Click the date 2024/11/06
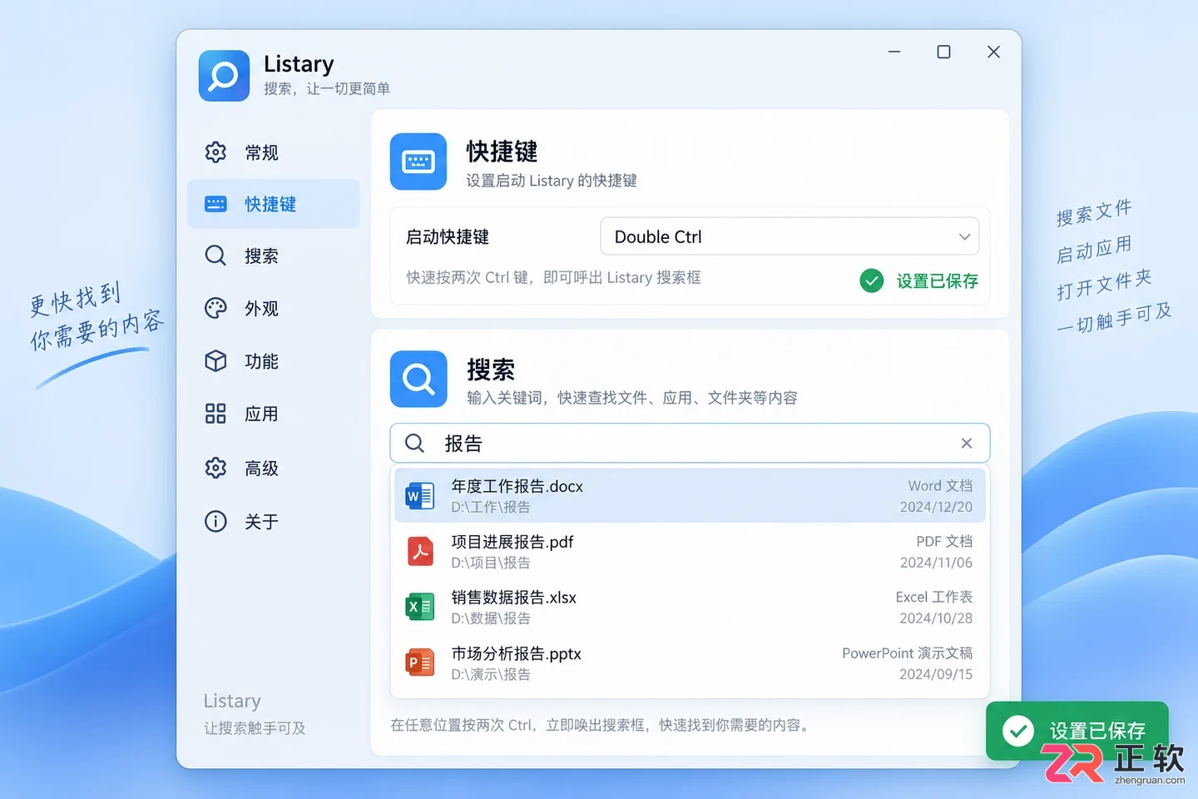 [936, 563]
